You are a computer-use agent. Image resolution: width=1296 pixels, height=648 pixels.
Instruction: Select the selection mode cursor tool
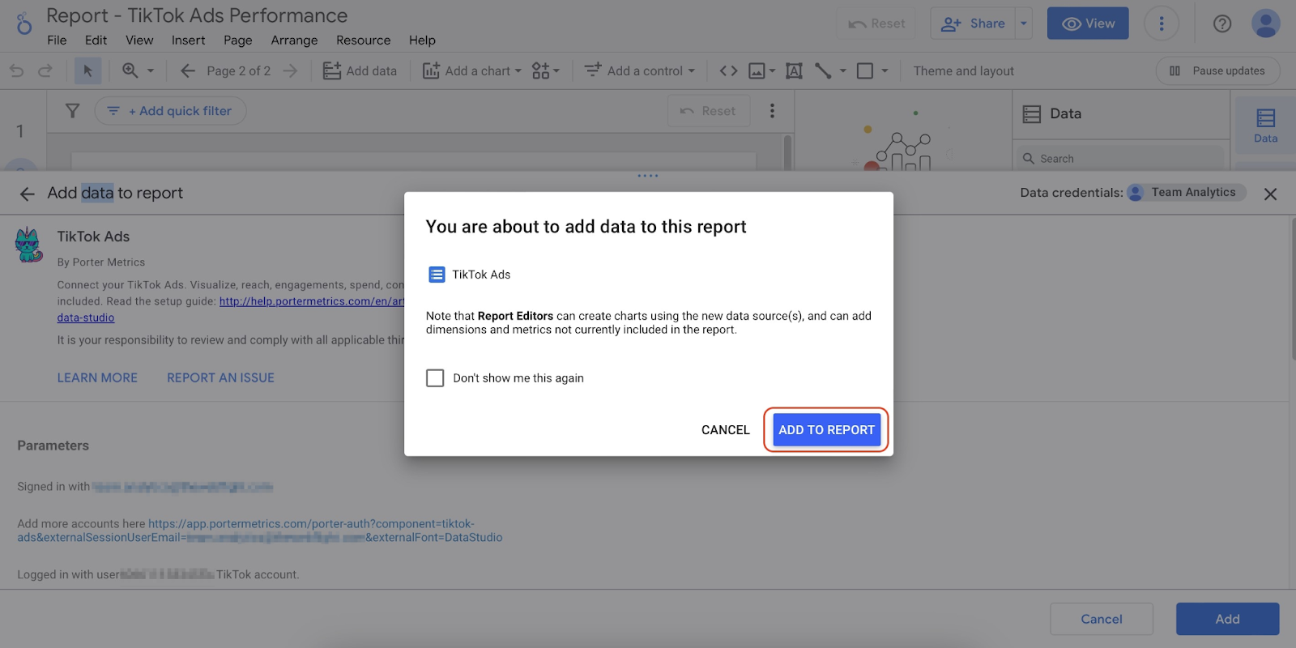pos(87,71)
